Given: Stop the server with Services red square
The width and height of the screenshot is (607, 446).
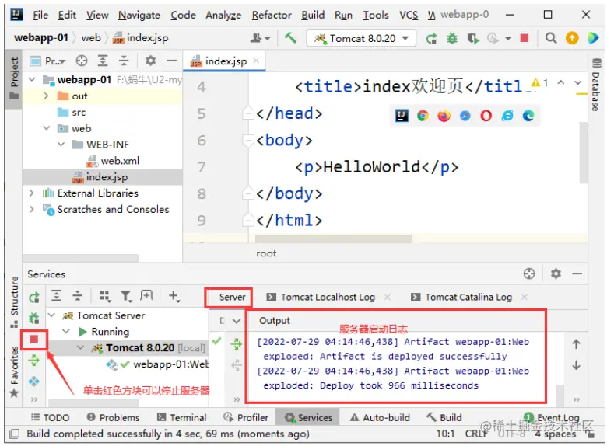Looking at the screenshot, I should point(34,340).
